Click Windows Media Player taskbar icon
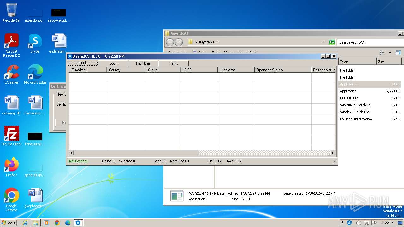The image size is (404, 227). click(x=46, y=223)
